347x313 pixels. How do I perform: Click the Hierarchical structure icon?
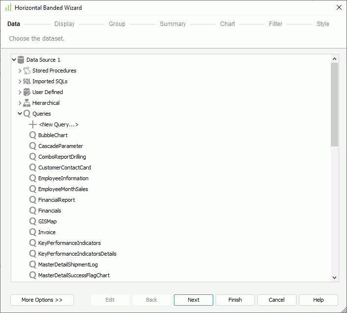(27, 103)
